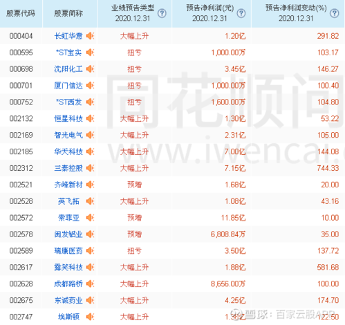Open stock link 东诚药业
Screen dimensions: 345x325
(x=68, y=300)
